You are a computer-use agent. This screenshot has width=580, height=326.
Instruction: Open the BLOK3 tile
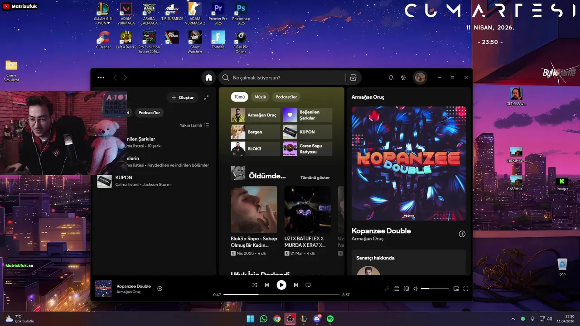click(256, 149)
